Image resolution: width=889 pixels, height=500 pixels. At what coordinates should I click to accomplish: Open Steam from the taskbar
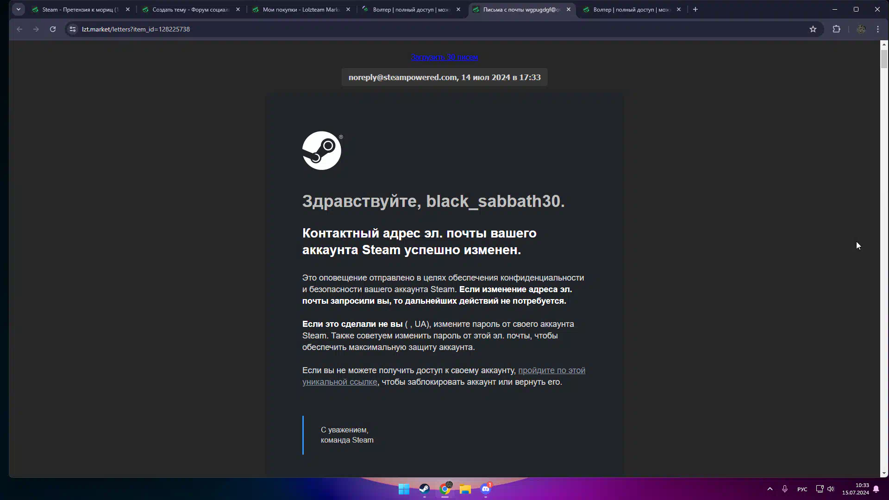[x=424, y=489]
